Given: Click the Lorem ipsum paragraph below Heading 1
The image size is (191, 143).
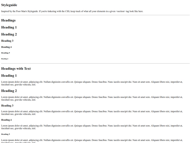Looking at the screenshot, I should pyautogui.click(x=92, y=83).
